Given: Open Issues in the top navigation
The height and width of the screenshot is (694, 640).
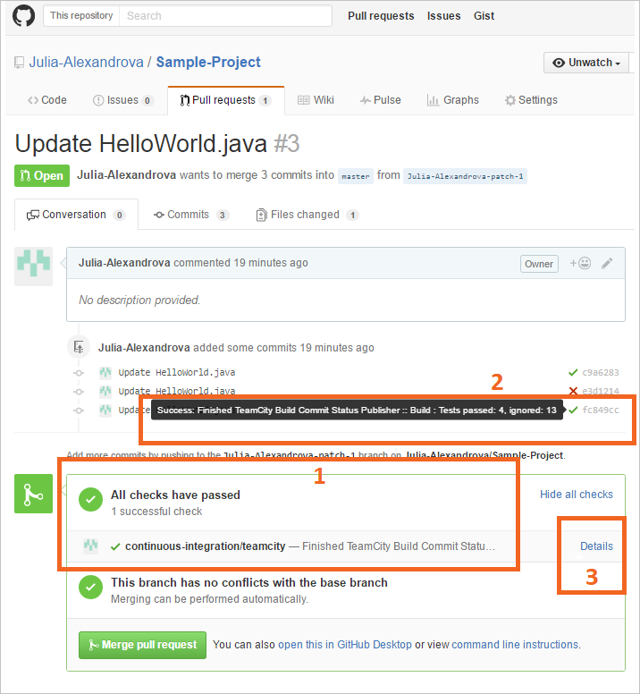Looking at the screenshot, I should click(x=443, y=16).
